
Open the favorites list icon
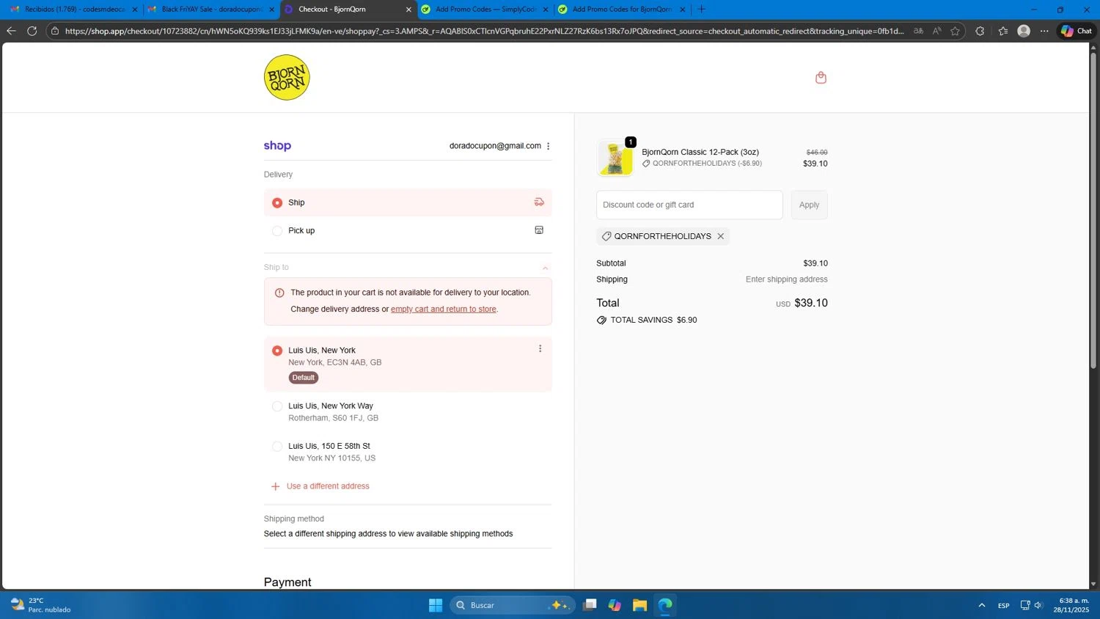pyautogui.click(x=1002, y=31)
